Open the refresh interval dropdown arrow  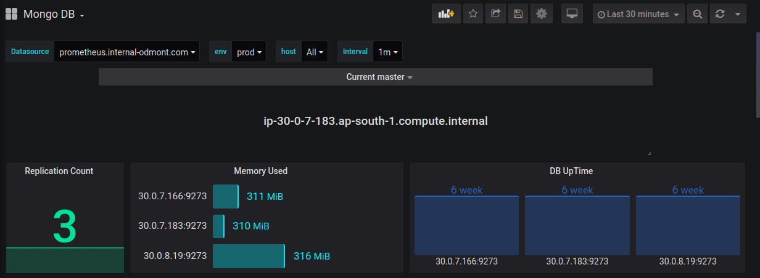tap(738, 14)
